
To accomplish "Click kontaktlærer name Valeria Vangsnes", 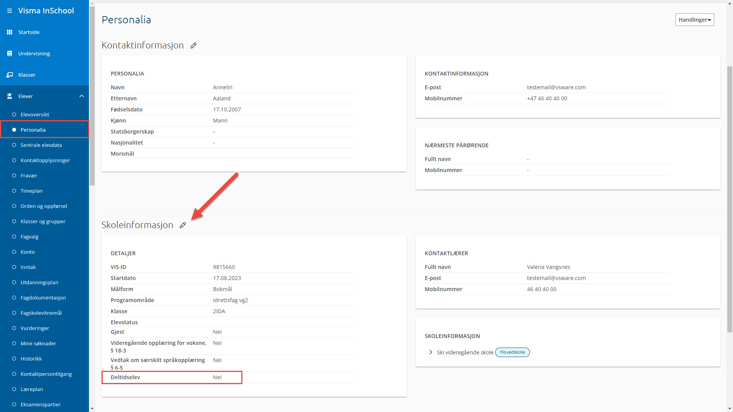I will (x=549, y=267).
